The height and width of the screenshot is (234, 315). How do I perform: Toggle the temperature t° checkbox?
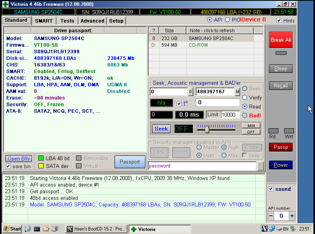[179, 103]
